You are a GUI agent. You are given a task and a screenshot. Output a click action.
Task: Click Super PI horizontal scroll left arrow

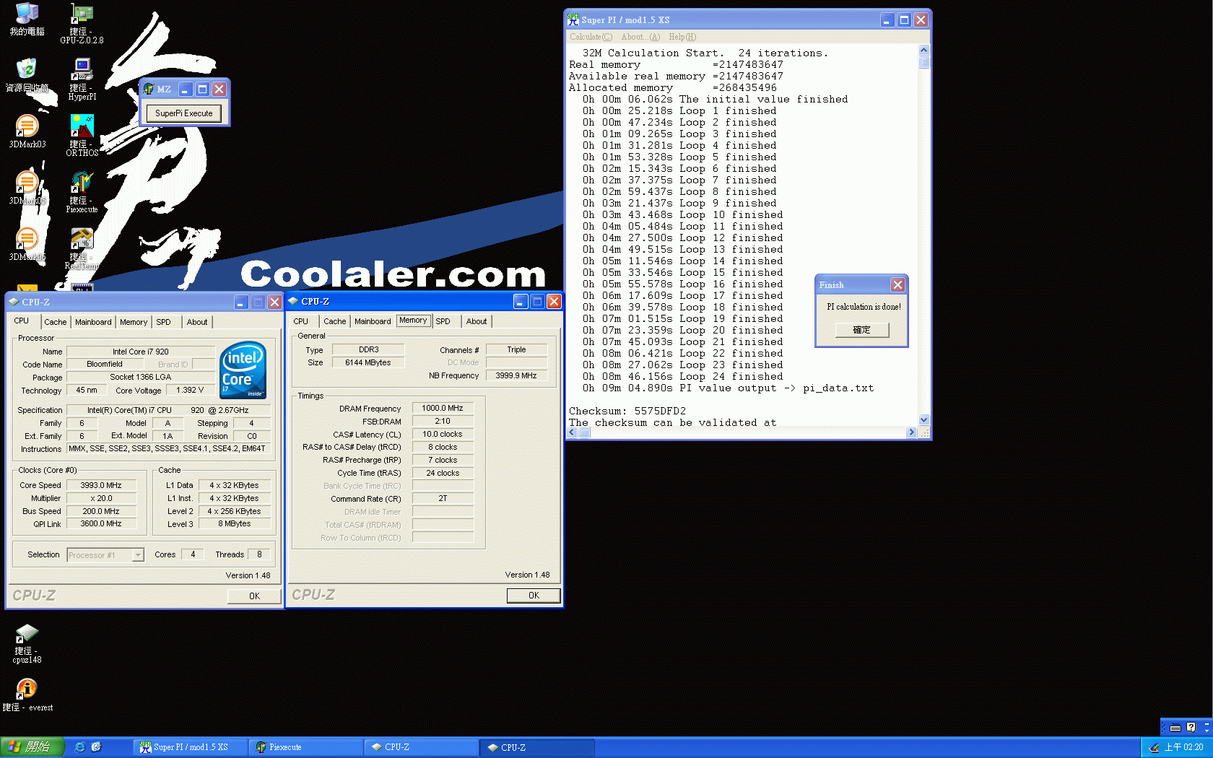click(573, 432)
